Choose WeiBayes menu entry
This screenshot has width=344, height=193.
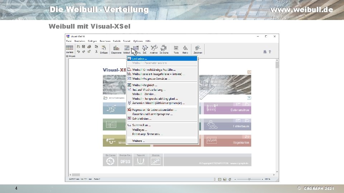(x=162, y=130)
